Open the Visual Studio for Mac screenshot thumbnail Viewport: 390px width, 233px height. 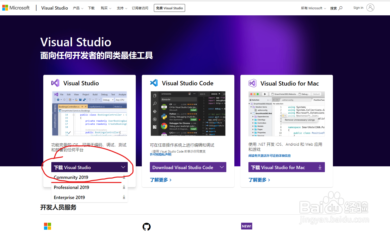287,114
